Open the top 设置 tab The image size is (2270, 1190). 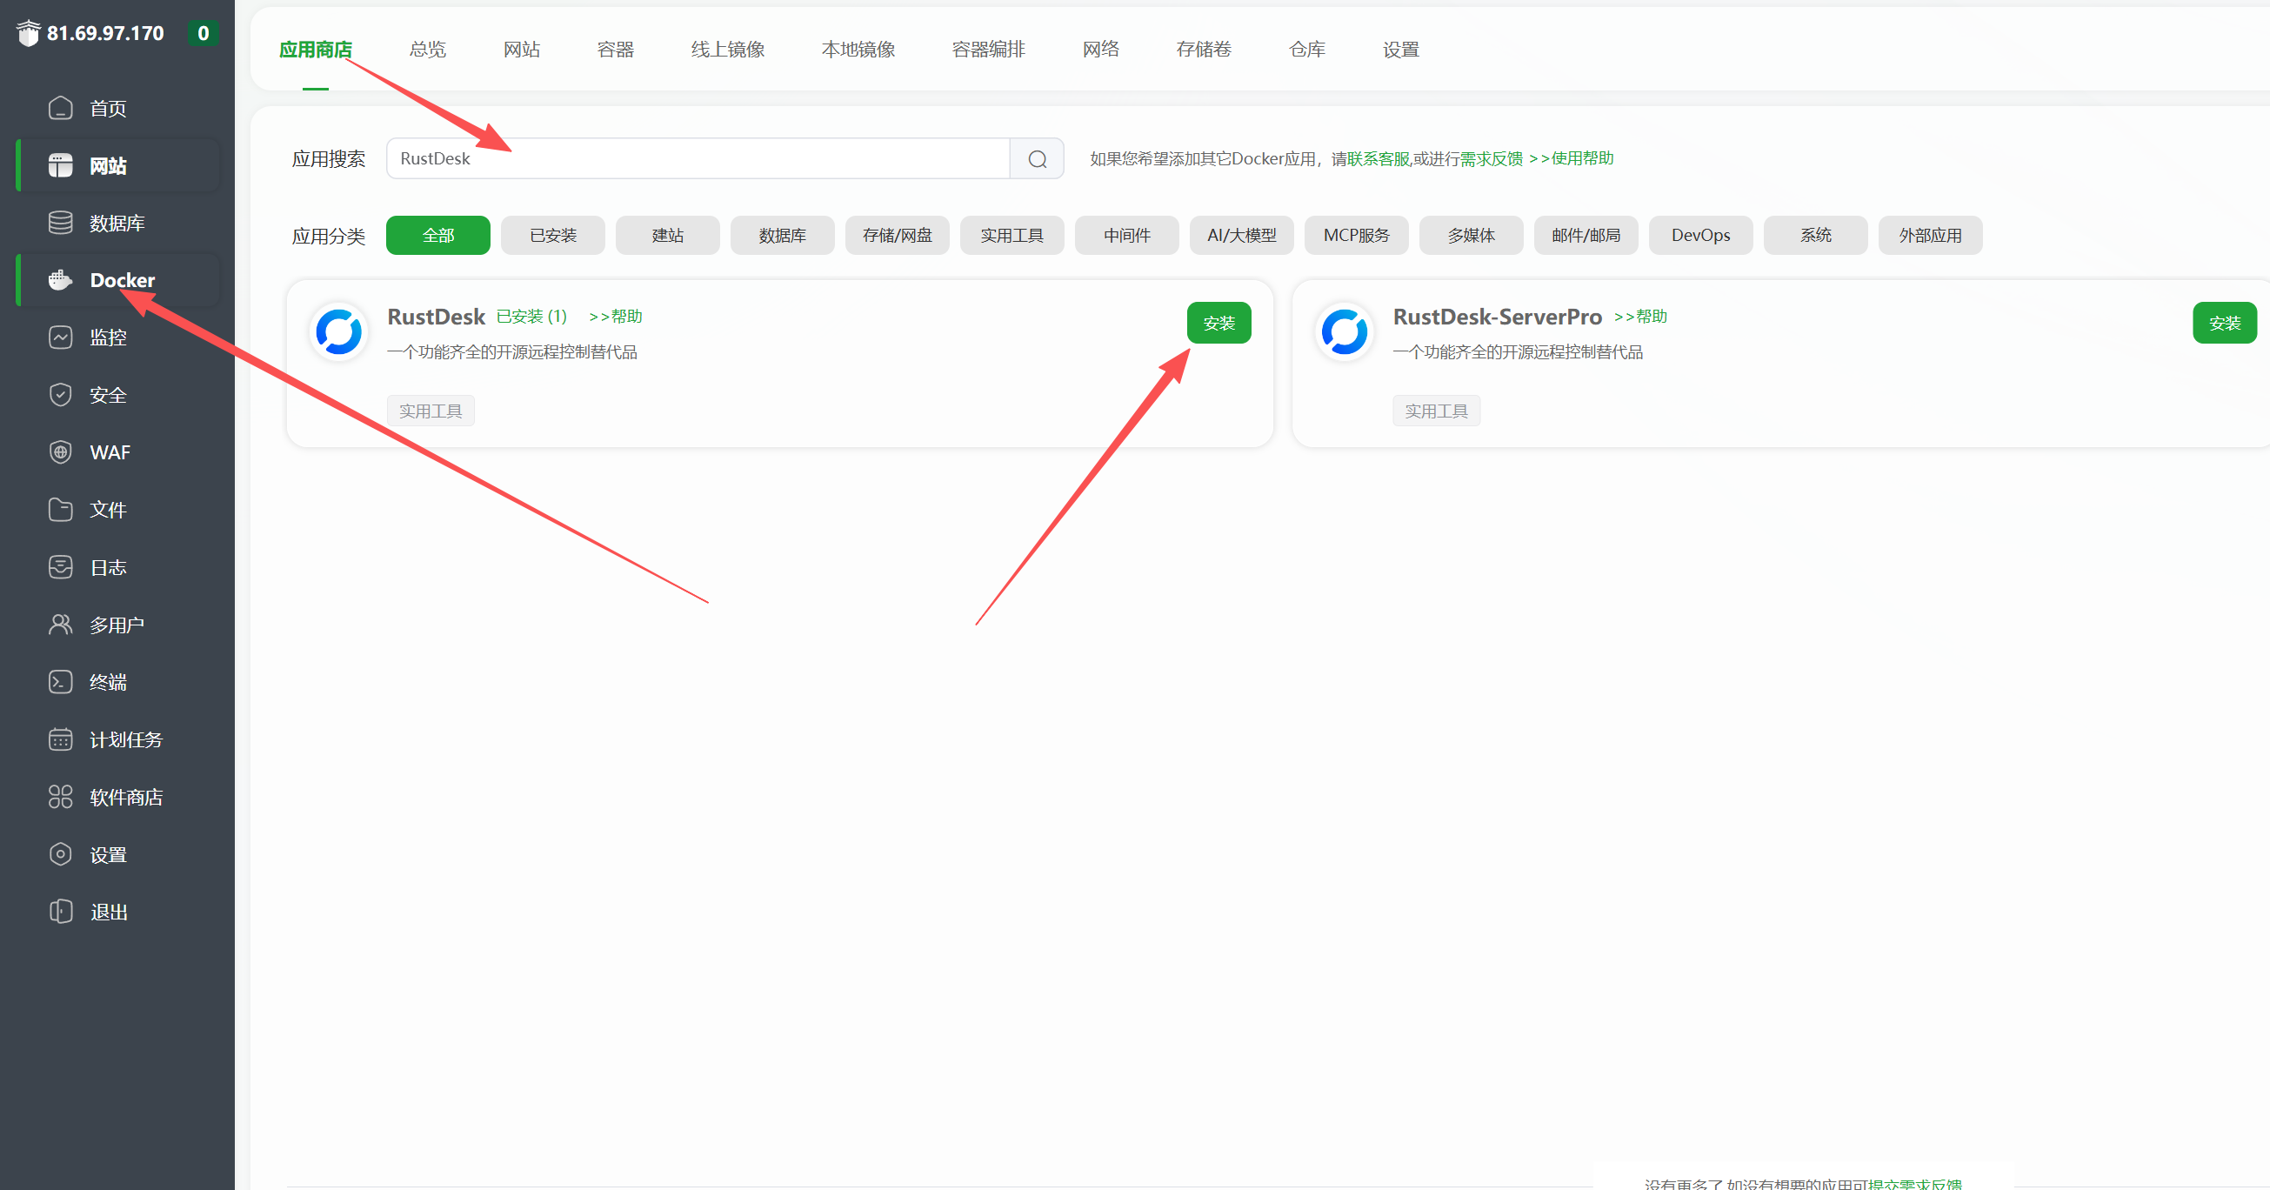[1400, 50]
